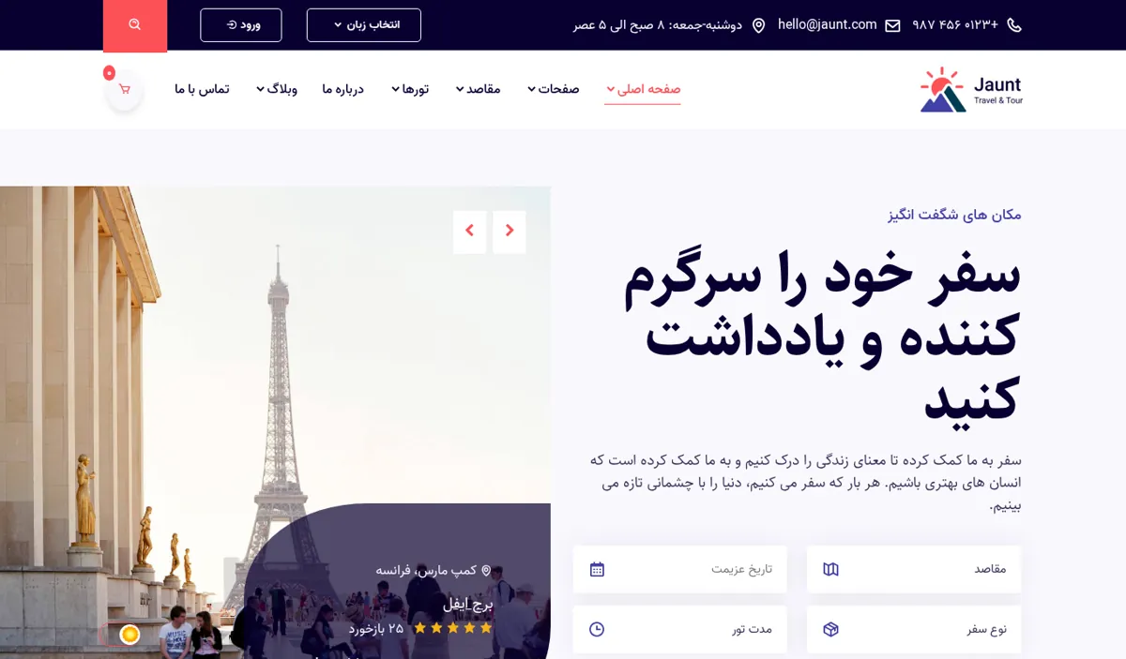
Task: Click the تاریخ عزیمت departure date field
Action: (680, 569)
